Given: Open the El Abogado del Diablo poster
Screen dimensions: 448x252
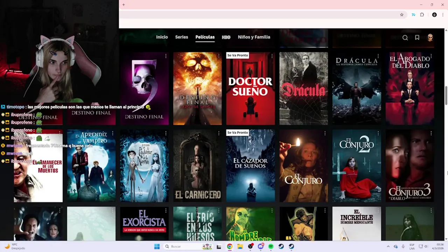Looking at the screenshot, I should [x=409, y=89].
